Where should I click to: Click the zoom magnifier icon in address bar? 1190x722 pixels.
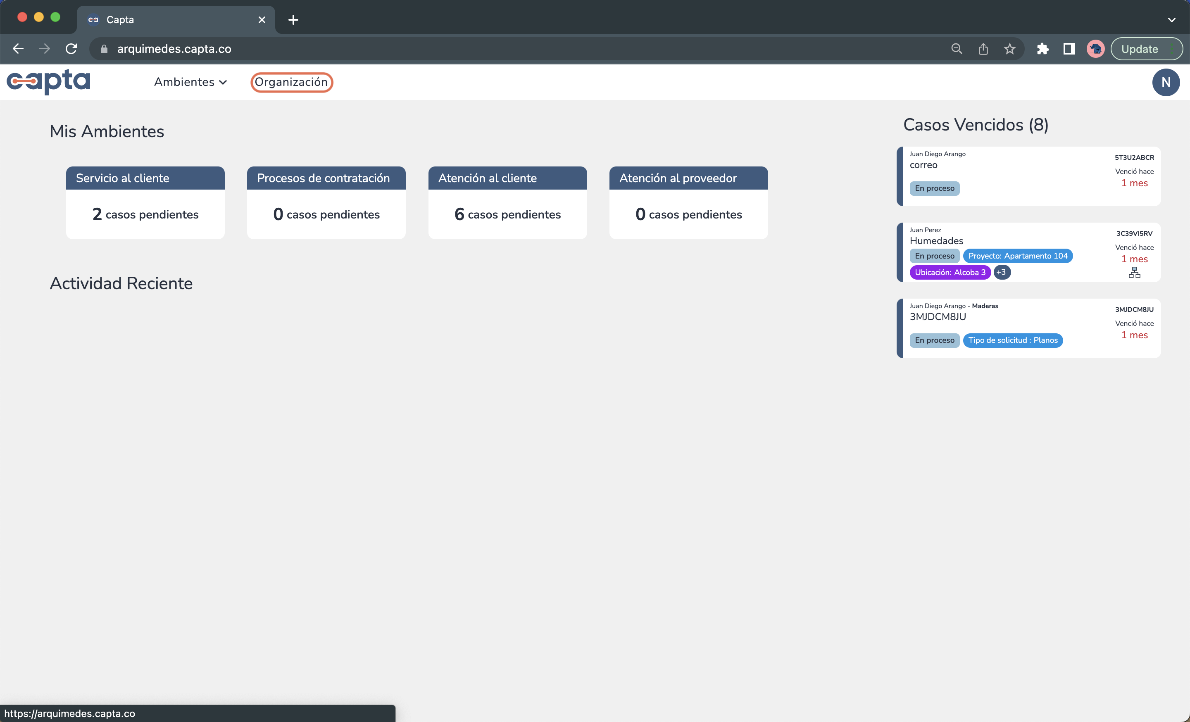(x=956, y=49)
